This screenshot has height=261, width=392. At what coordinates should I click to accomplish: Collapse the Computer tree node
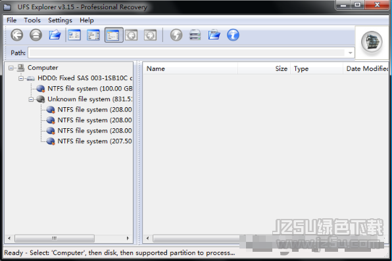click(x=11, y=68)
